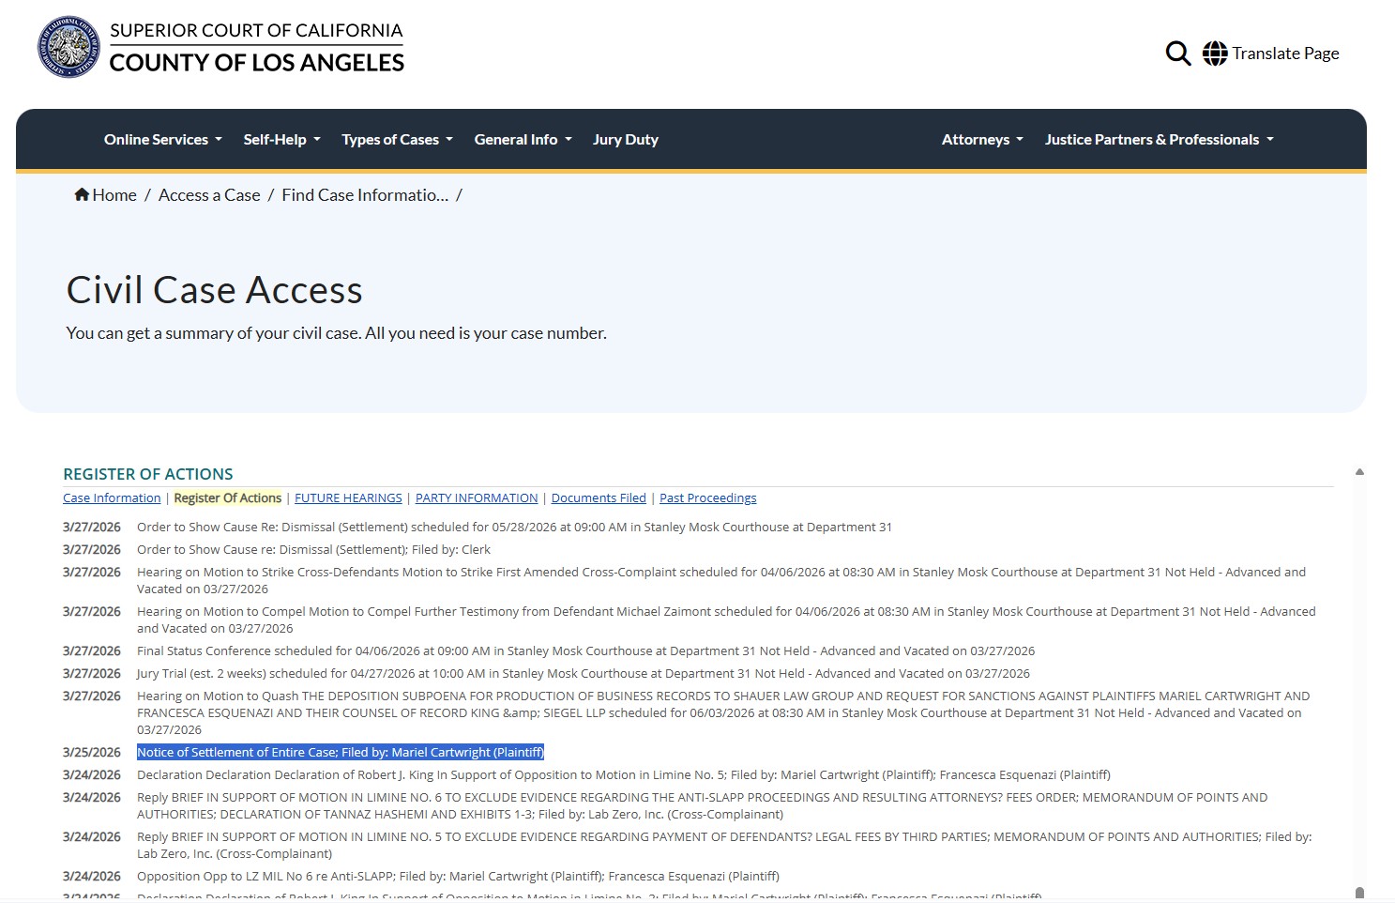Viewport: 1395px width, 903px height.
Task: Click Reply Brief Motion in Limine No. 5 entry
Action: (x=724, y=845)
